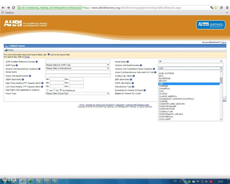This screenshot has height=184, width=230.
Task: Click the browser Back arrow
Action: click(x=3, y=8)
